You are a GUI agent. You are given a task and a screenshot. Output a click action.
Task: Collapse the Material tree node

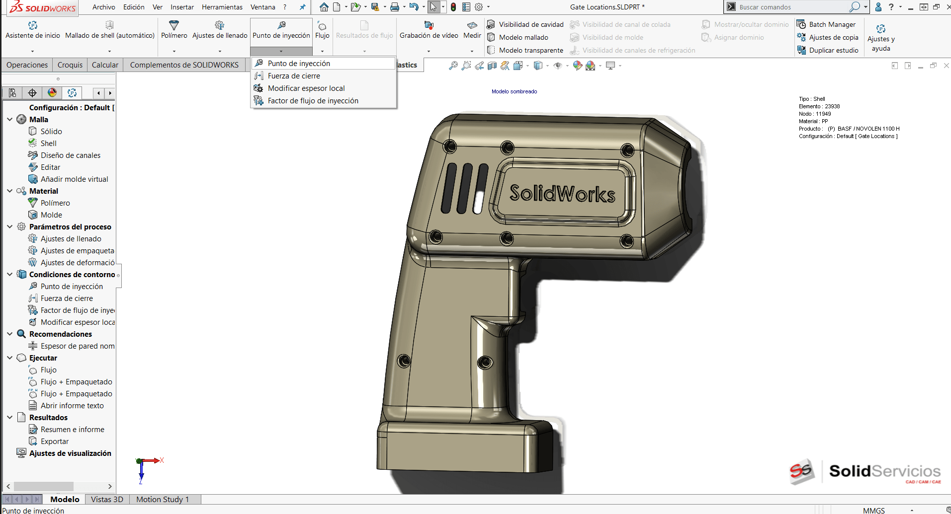click(x=9, y=191)
